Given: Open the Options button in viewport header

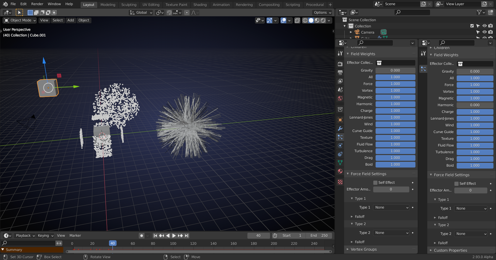Looking at the screenshot, I should (x=322, y=12).
